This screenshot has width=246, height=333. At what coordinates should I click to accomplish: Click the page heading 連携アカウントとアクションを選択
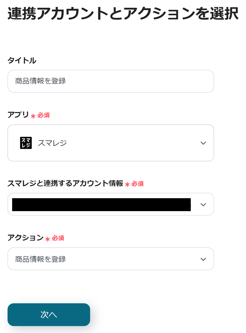coord(123,13)
